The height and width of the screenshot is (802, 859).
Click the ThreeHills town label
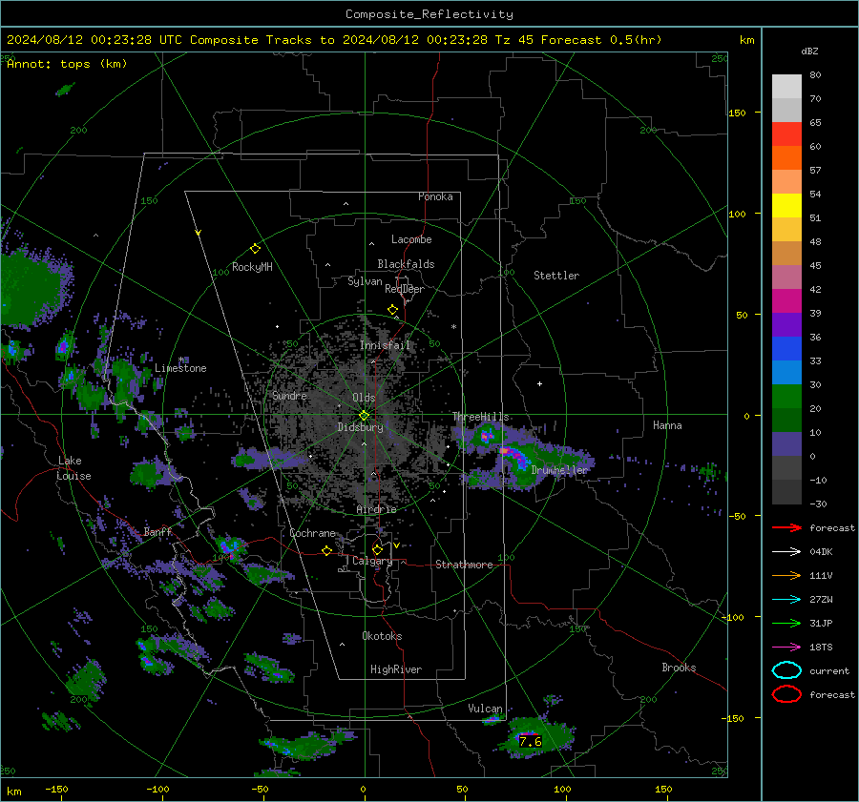click(480, 417)
